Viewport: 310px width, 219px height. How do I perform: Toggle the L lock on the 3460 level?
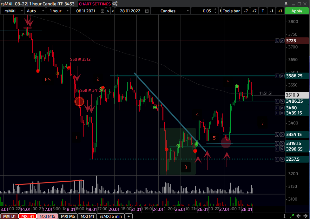tap(277, 108)
